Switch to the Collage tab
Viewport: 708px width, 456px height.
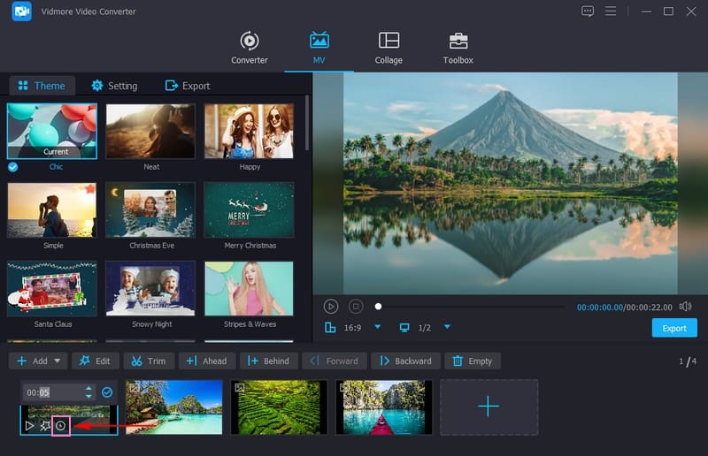tap(389, 48)
